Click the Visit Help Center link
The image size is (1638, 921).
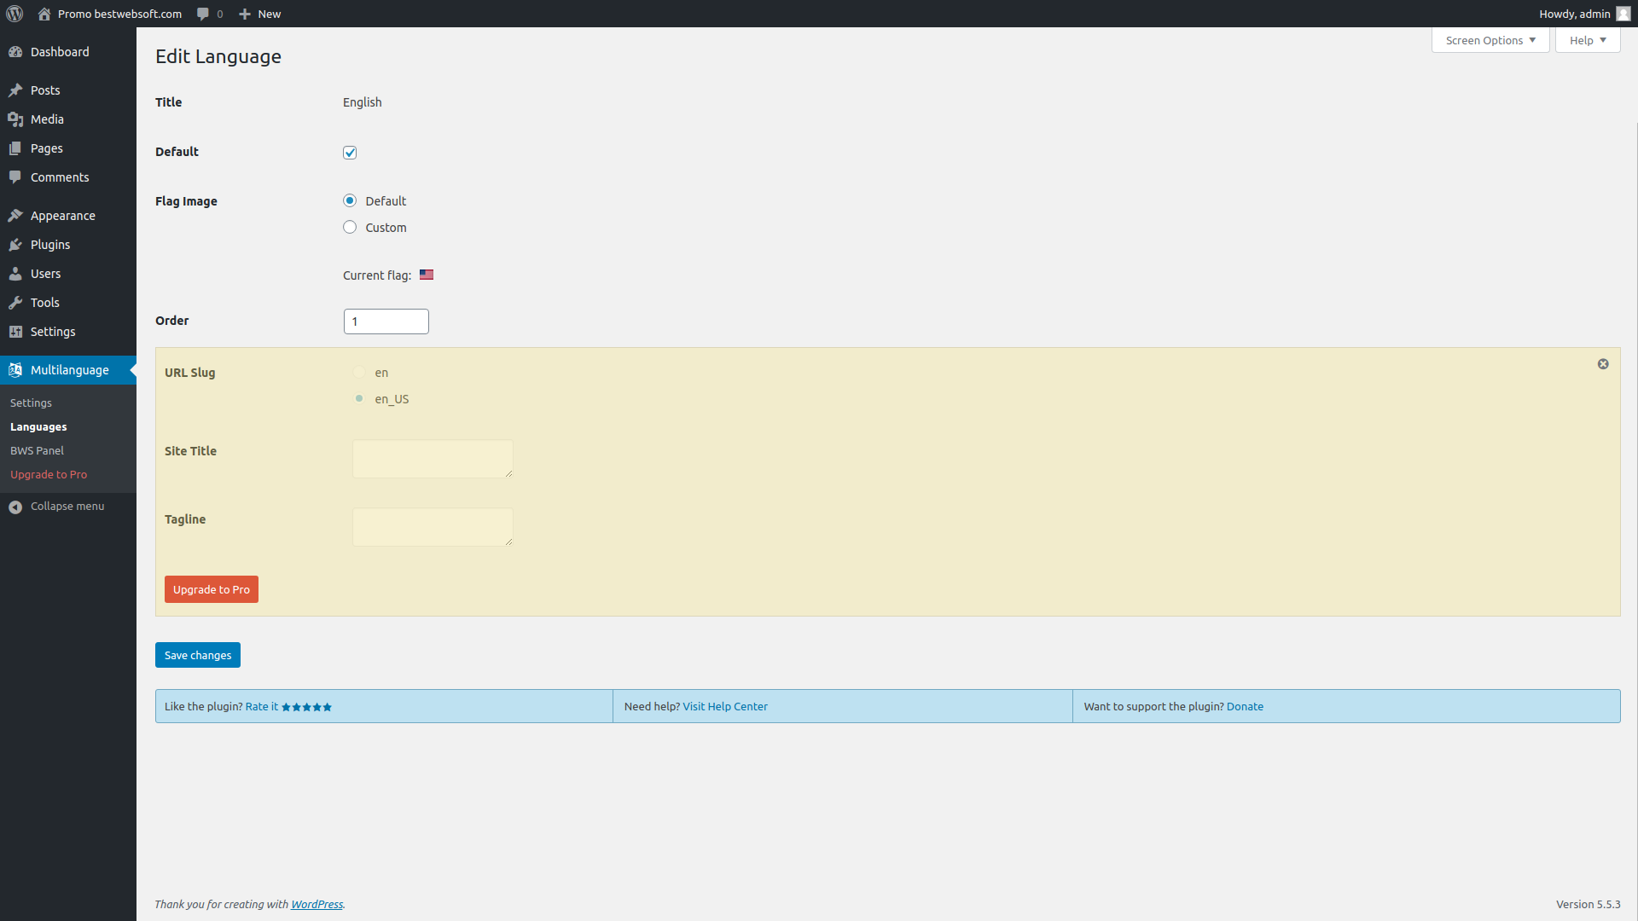(x=724, y=706)
